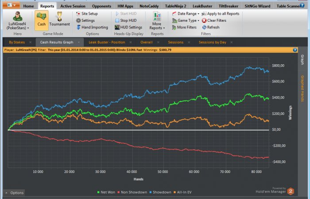Open the HM Apps ribbon tab
This screenshot has height=199, width=310.
(x=125, y=6)
